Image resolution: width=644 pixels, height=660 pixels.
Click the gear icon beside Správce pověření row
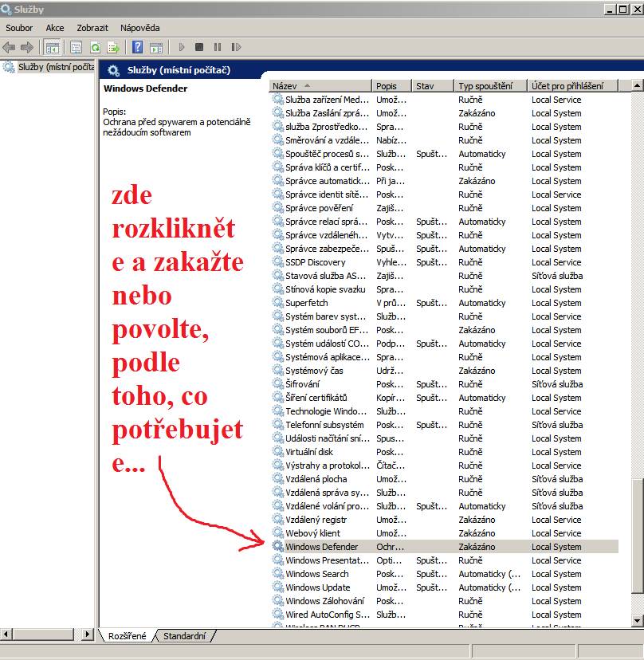[278, 207]
